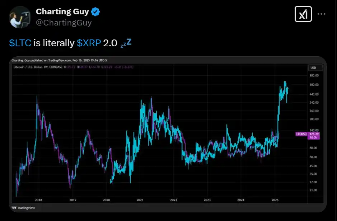Click the 2018 marker on the time axis
Screen dimensions: 337x221
38,200
